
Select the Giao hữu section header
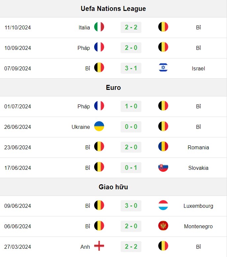[113, 187]
